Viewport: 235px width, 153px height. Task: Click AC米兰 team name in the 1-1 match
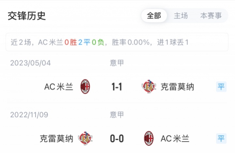point(59,87)
